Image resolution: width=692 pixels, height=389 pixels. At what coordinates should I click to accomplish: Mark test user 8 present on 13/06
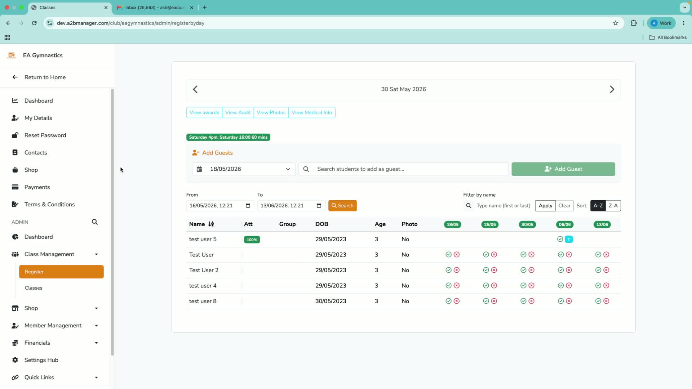598,301
